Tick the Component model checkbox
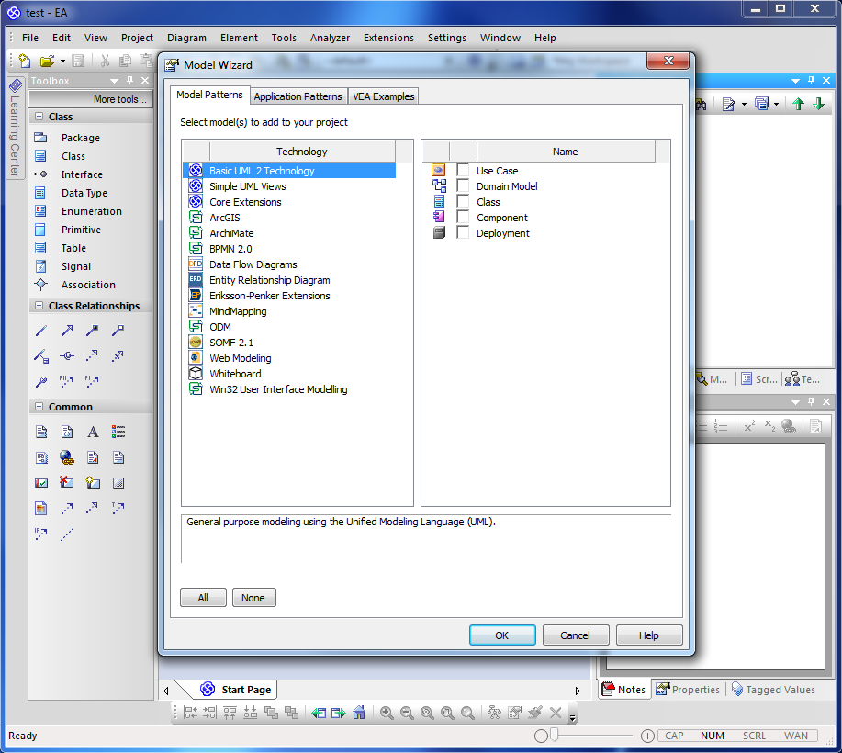842x753 pixels. (463, 217)
